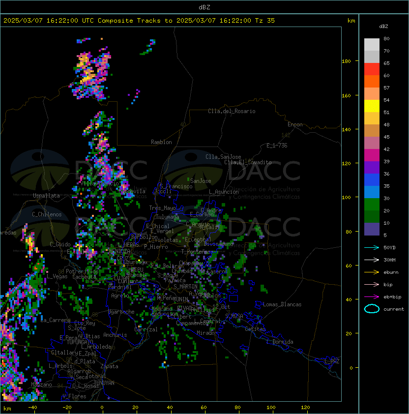Click the Manzano label
This screenshot has height=414, width=409.
pos(41,384)
